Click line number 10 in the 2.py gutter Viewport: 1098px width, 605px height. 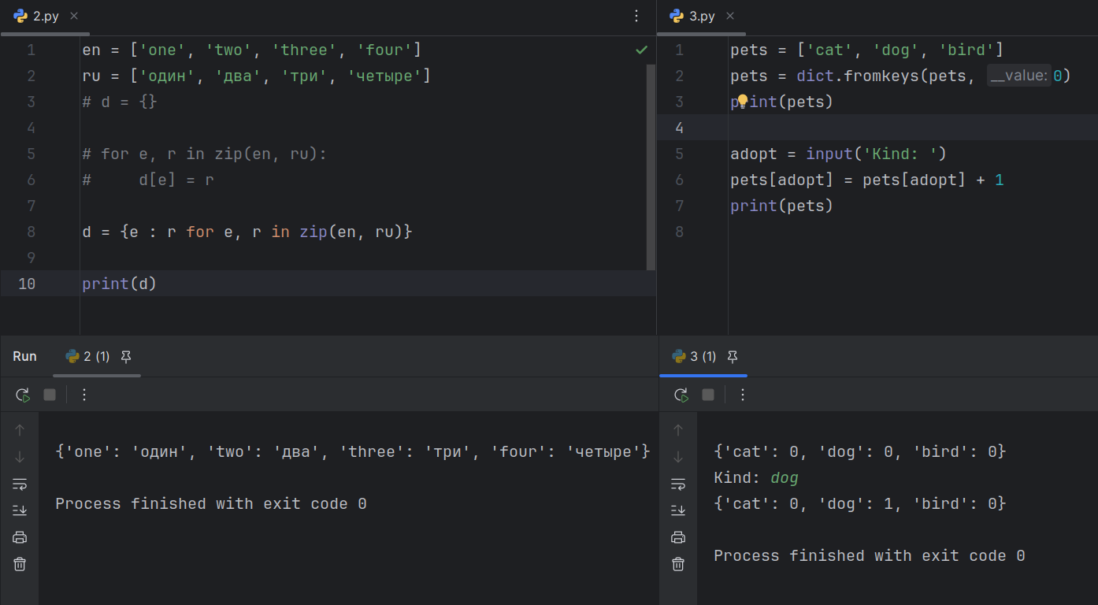tap(27, 284)
